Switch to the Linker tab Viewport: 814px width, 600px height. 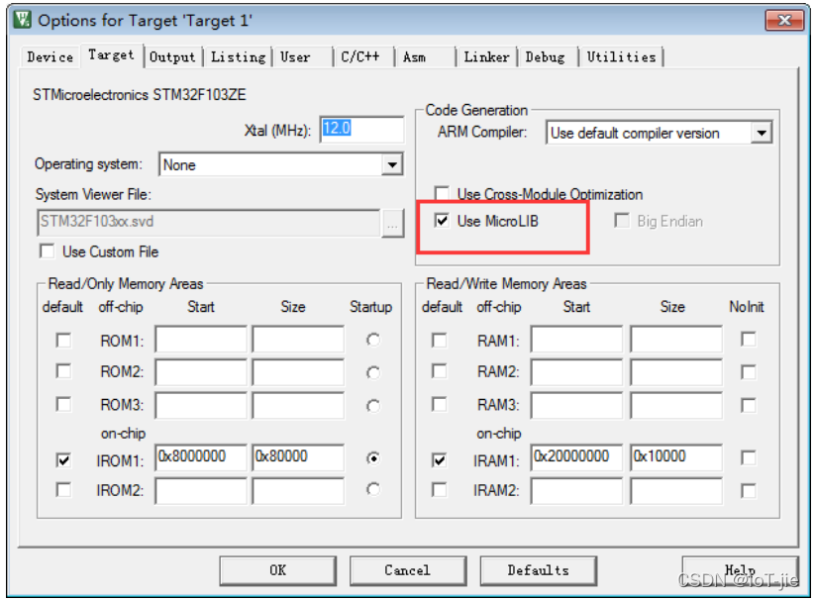[486, 56]
